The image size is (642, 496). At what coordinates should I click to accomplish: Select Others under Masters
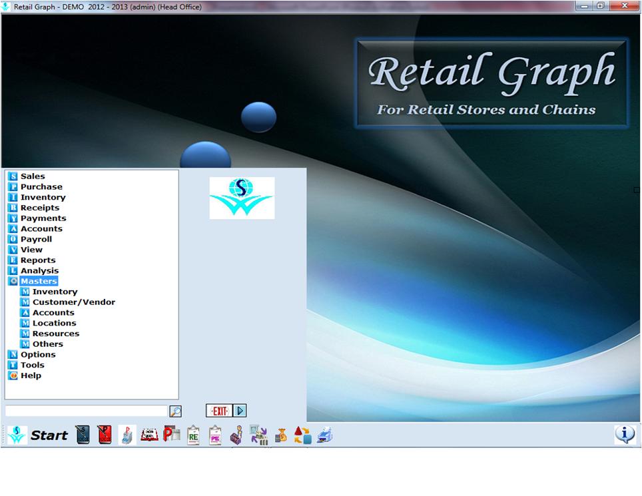pos(47,344)
